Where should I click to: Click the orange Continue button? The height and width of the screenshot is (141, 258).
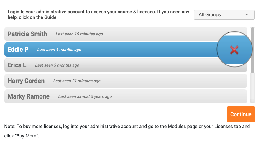(x=241, y=114)
